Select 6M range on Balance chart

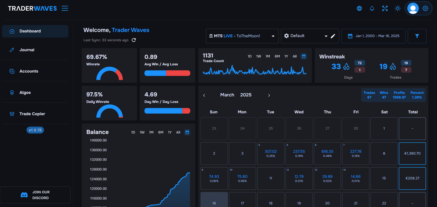(161, 132)
